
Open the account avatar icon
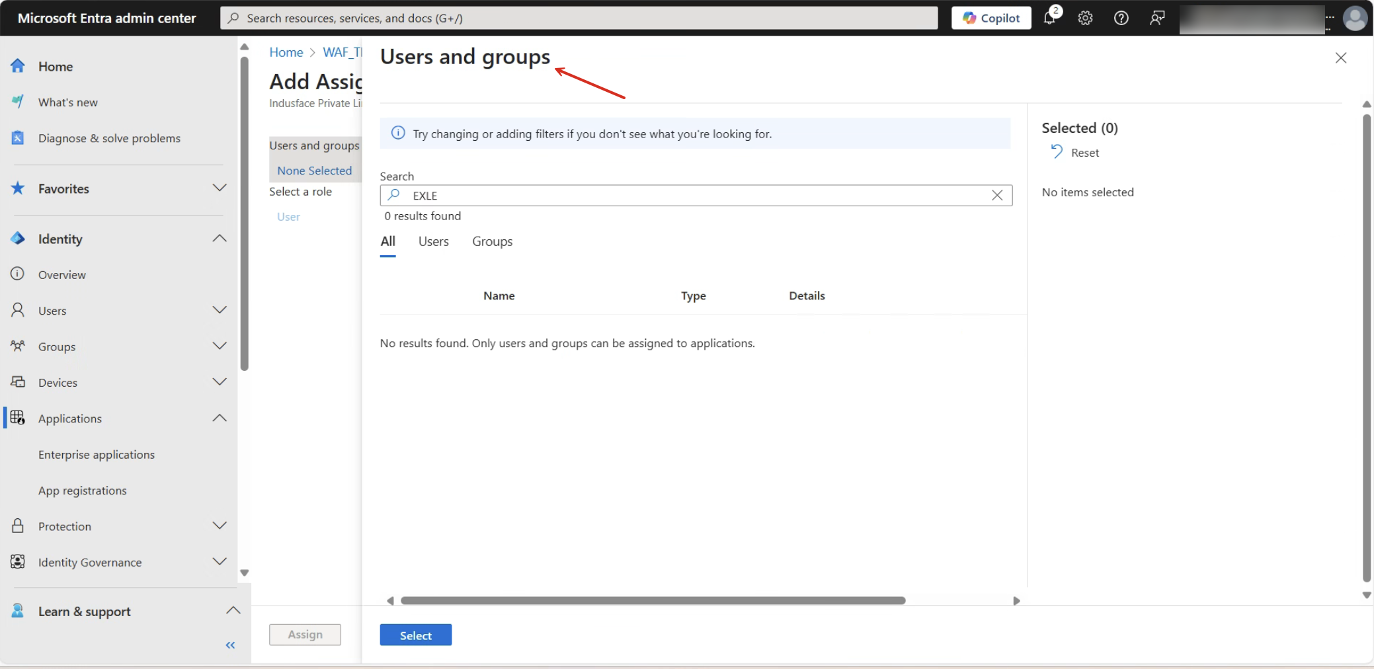[x=1355, y=18]
